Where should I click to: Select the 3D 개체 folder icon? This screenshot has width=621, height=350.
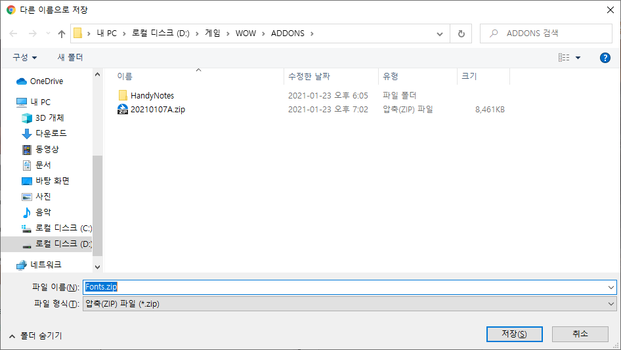tap(27, 118)
